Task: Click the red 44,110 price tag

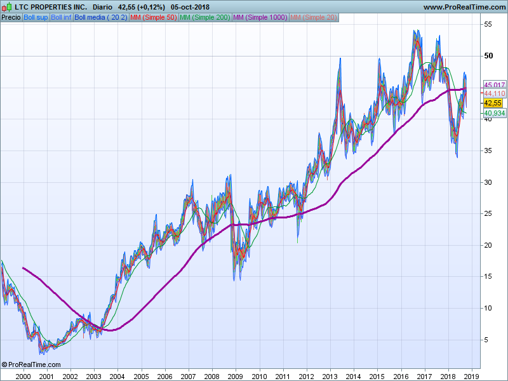Action: (x=494, y=93)
